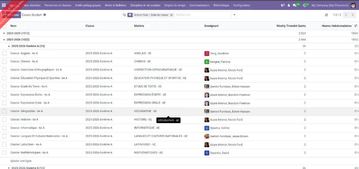Click the droplet icon in top bar
The height and width of the screenshot is (169, 359).
288,5
